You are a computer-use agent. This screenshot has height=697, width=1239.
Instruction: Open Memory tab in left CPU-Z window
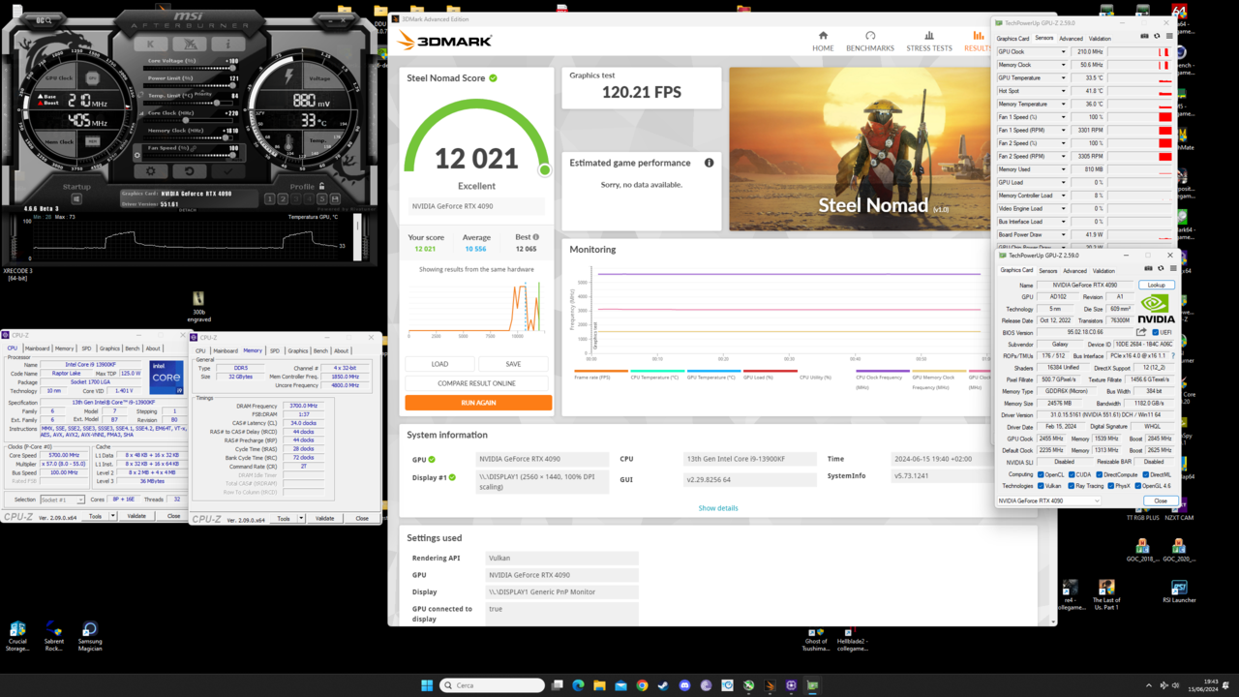64,348
